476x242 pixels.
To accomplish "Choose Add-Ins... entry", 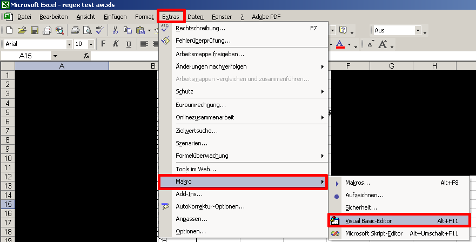I will pyautogui.click(x=243, y=194).
